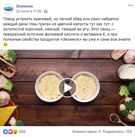
Task: Click the cheese wedge in the video corner
Action: pos(8,115)
